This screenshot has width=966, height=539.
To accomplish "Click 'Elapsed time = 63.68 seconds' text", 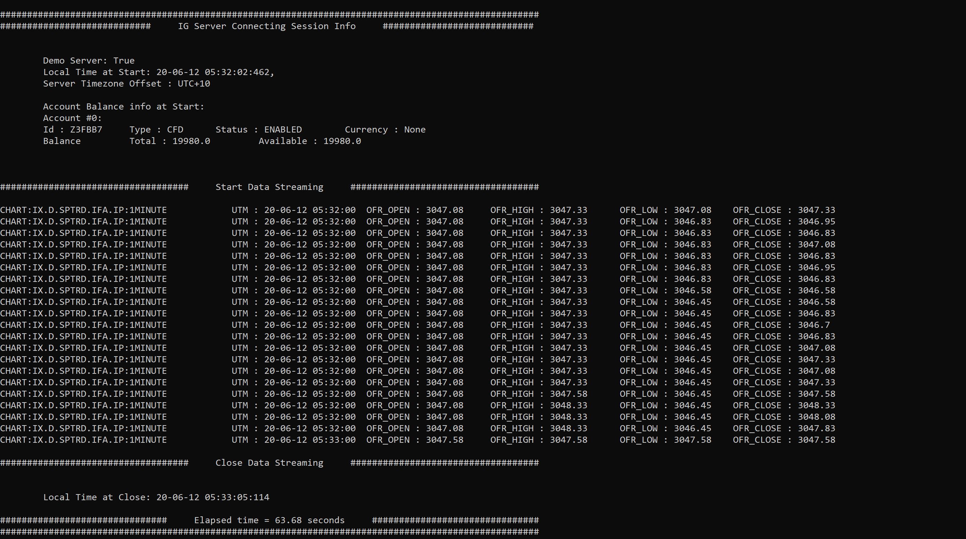I will coord(269,520).
